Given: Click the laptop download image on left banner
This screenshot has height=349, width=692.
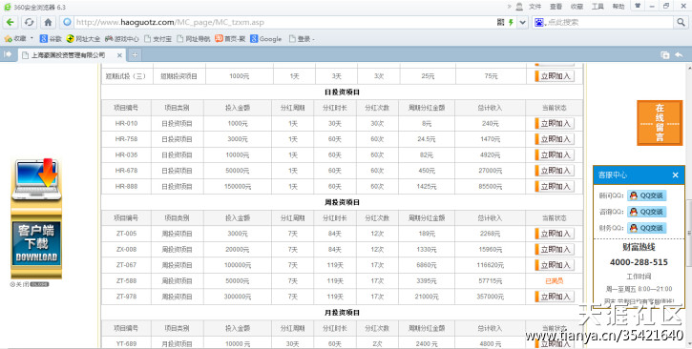Looking at the screenshot, I should click(x=36, y=180).
